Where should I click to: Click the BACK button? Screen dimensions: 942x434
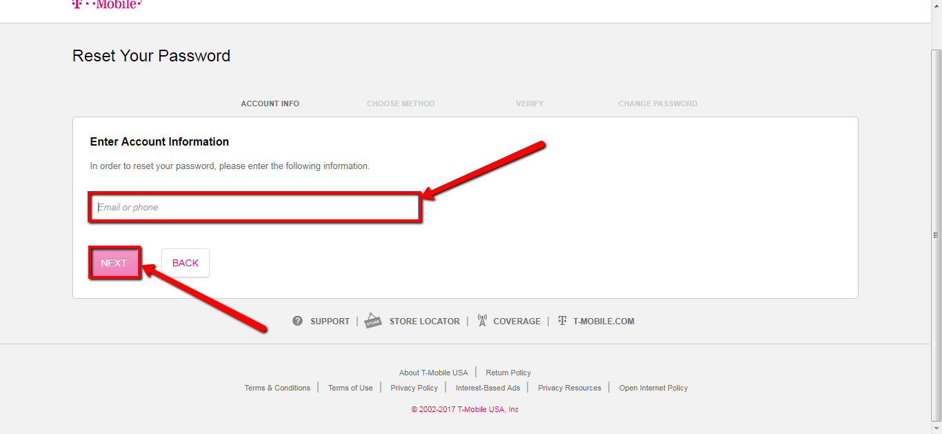(185, 263)
